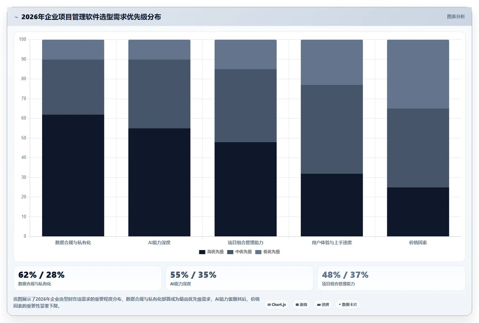Click the 低优先级 bar segment of AI能力深度
The height and width of the screenshot is (323, 479).
pyautogui.click(x=159, y=50)
